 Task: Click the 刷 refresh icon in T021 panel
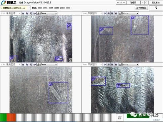tap(27, 13)
